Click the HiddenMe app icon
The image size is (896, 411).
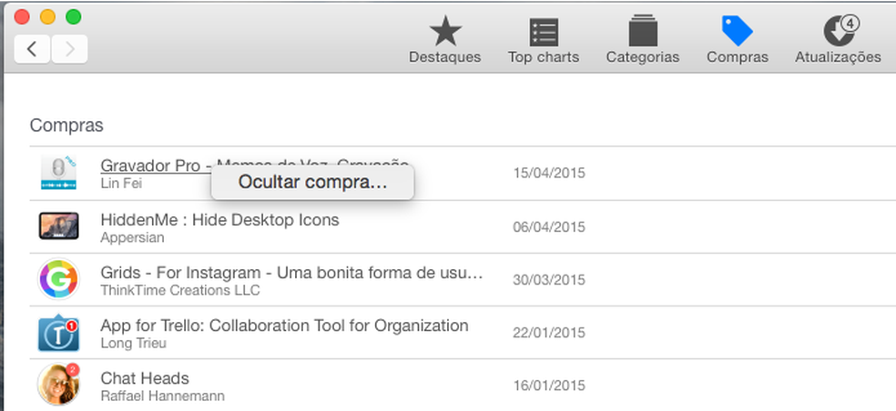[x=58, y=226]
